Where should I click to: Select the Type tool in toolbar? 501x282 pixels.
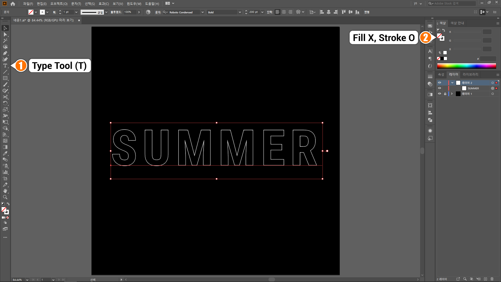pyautogui.click(x=5, y=66)
